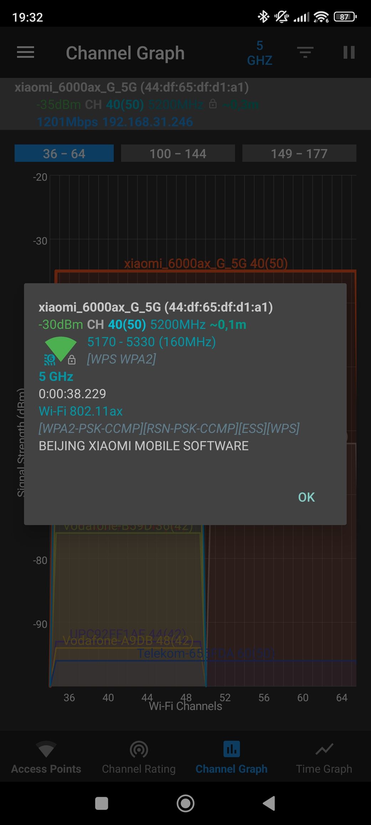
Task: Select the 149 – 177 channel range
Action: [299, 154]
